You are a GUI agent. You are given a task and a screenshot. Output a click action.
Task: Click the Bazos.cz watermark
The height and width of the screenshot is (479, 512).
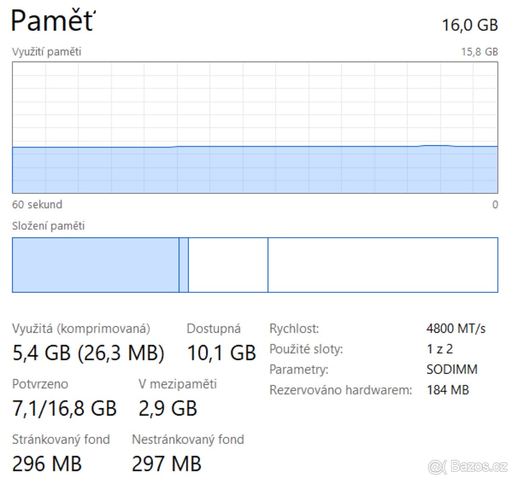pos(468,467)
